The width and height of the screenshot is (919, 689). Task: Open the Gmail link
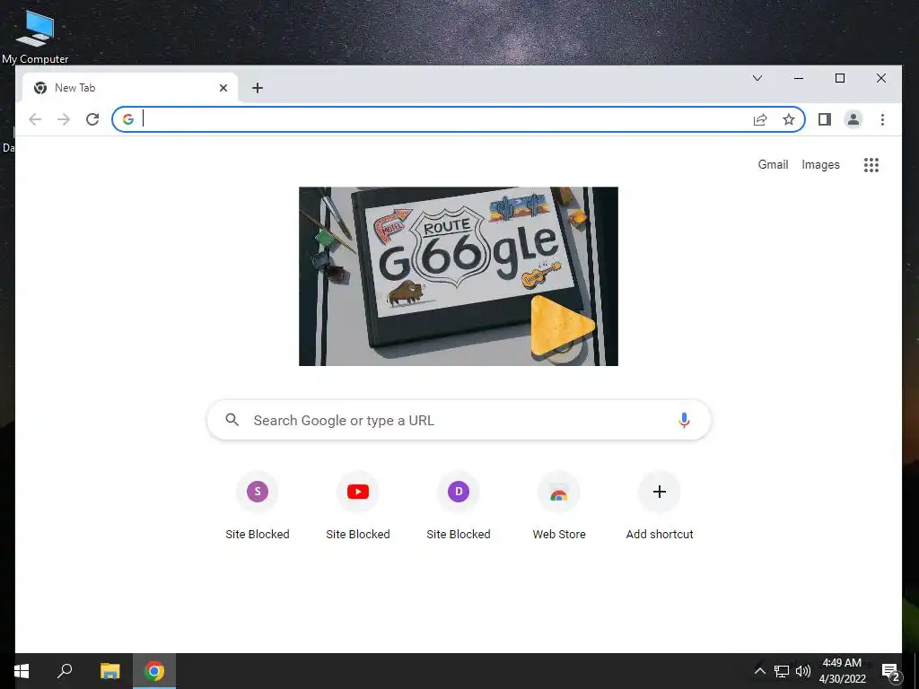pos(773,165)
